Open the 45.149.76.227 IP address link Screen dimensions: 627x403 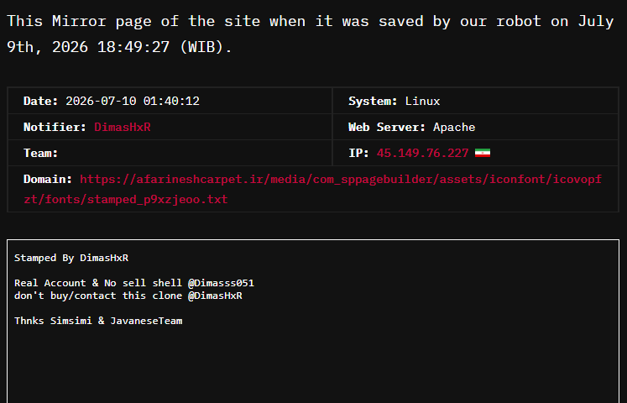[x=422, y=153]
